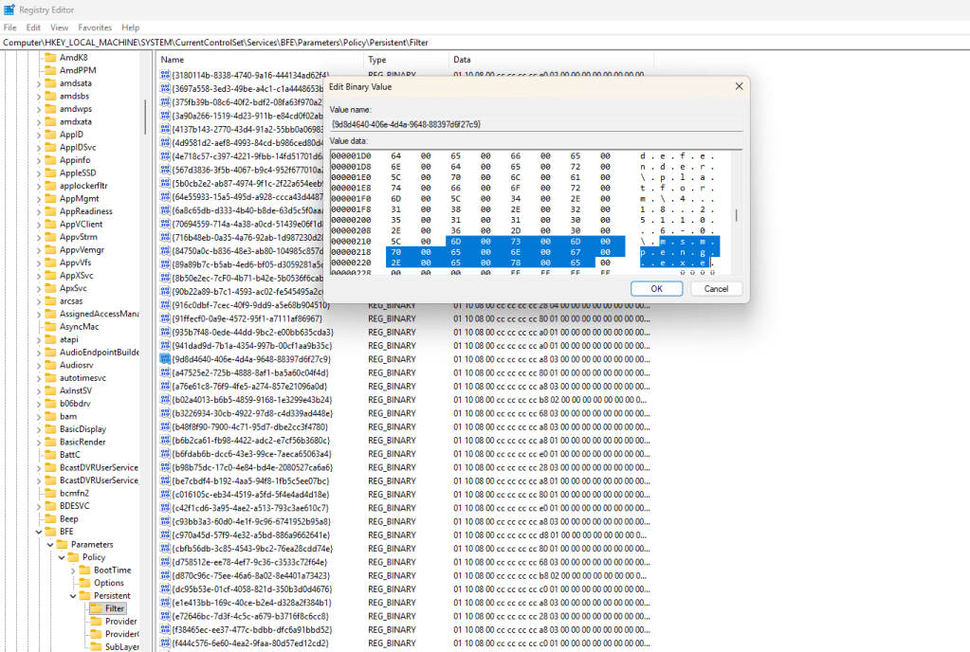Viewport: 970px width, 652px height.
Task: Cancel the Edit Binary Value dialog
Action: (716, 288)
